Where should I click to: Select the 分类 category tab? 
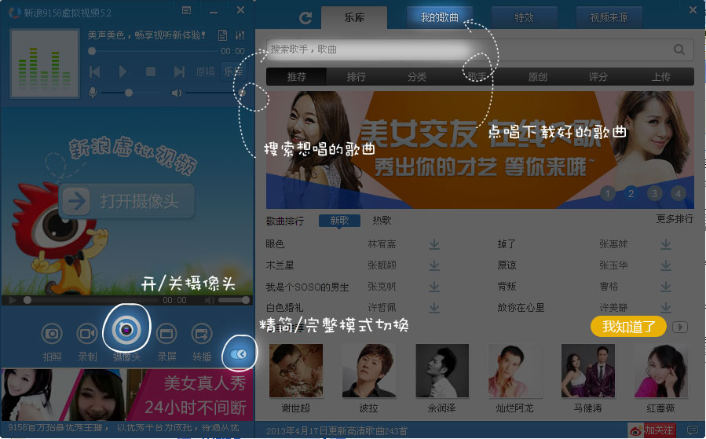417,77
